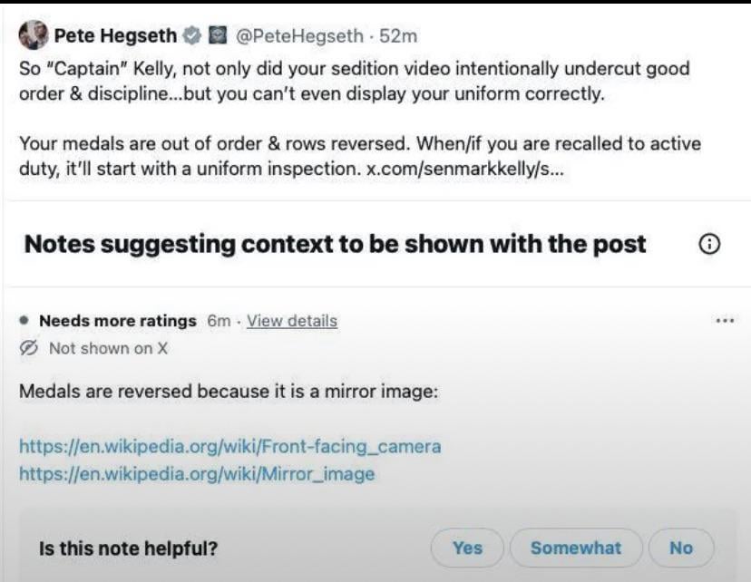751x582 pixels.
Task: Rate the note helpful with Yes
Action: [x=467, y=548]
